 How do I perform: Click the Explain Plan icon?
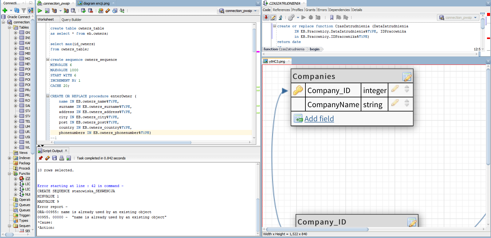(x=54, y=11)
